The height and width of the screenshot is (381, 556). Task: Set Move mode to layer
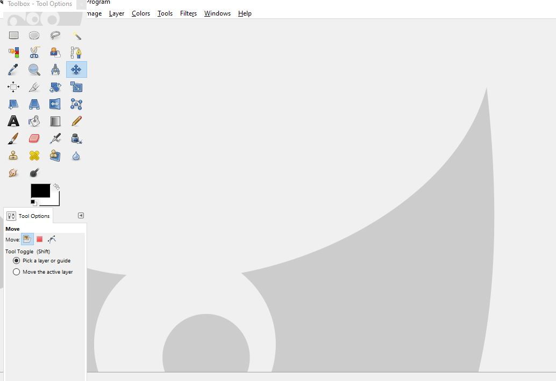tap(27, 239)
